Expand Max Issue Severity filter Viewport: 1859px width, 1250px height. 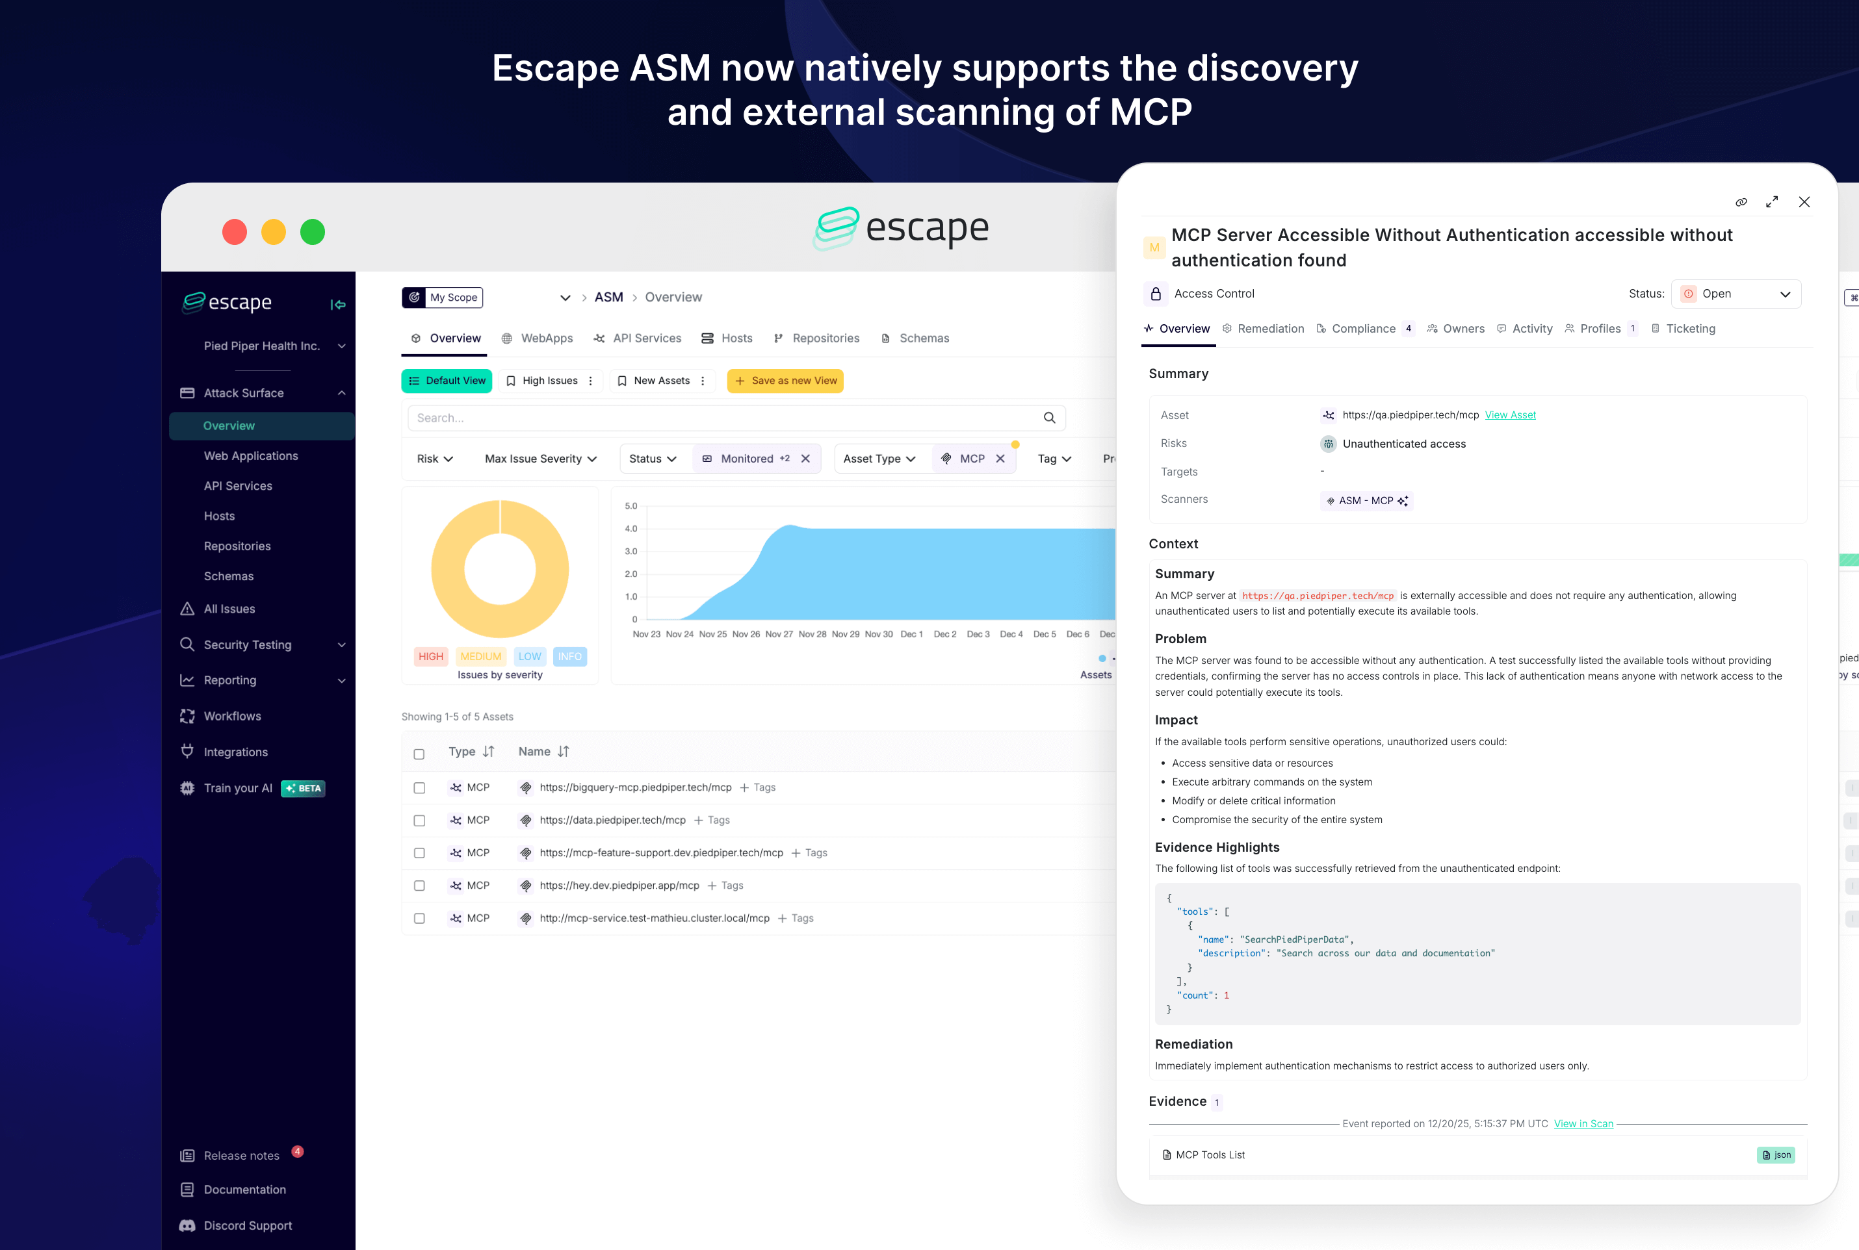(540, 459)
